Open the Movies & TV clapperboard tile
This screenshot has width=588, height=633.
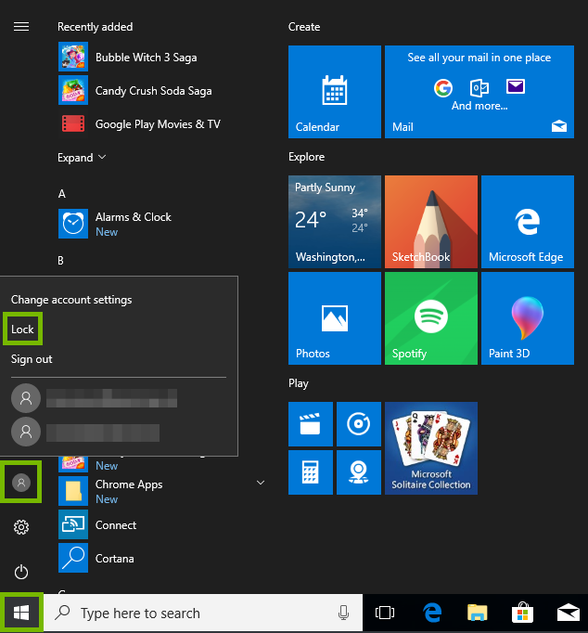(310, 424)
